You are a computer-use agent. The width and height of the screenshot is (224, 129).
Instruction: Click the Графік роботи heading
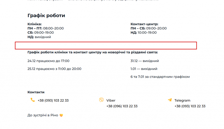pyautogui.click(x=46, y=15)
